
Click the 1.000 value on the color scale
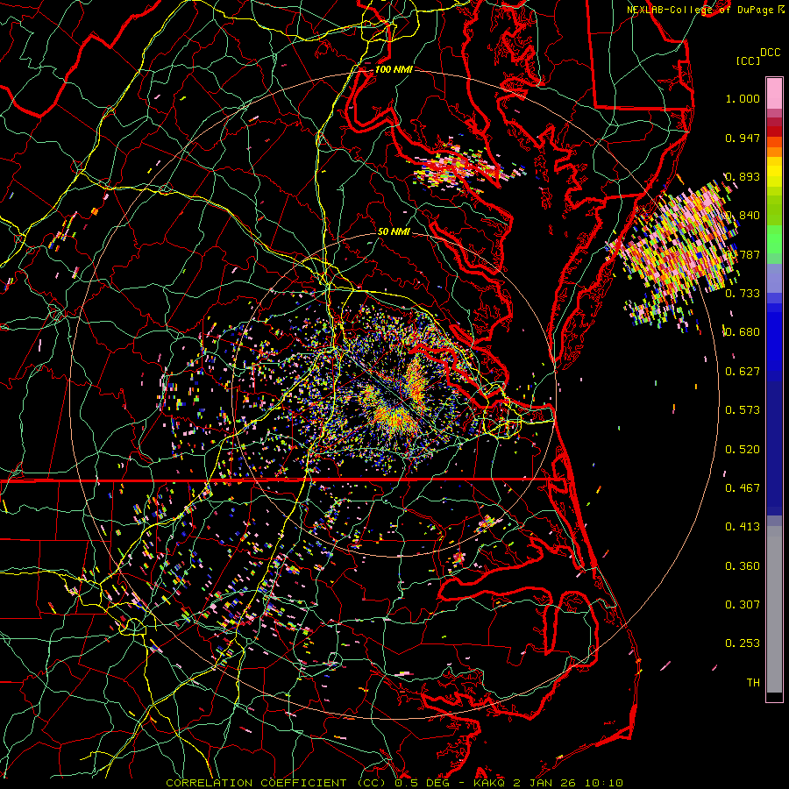tap(743, 98)
